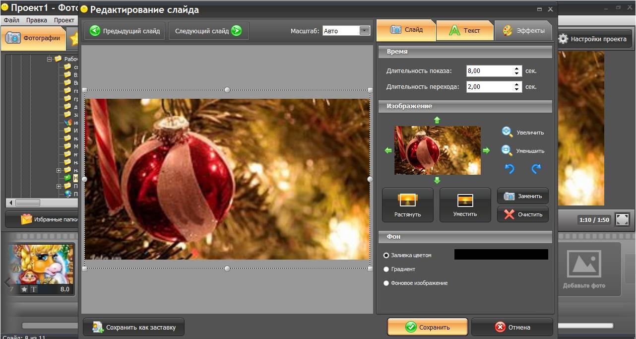636x339 pixels.
Task: Go to the next slide (Следующий слайд)
Action: click(x=208, y=31)
